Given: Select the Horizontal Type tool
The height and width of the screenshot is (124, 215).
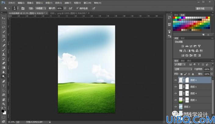Looking at the screenshot, I should (4, 86).
